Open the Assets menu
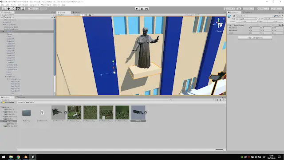 [13, 5]
